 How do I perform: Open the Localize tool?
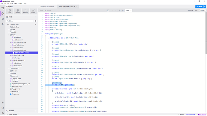click(25, 11)
